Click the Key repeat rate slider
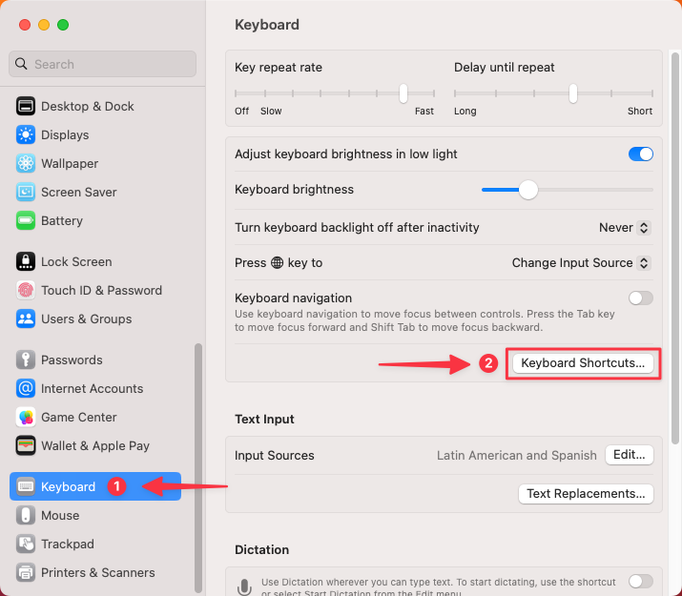The width and height of the screenshot is (682, 596). pos(335,93)
